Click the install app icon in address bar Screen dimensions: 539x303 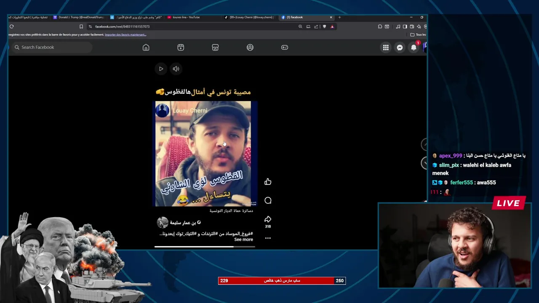click(x=308, y=27)
